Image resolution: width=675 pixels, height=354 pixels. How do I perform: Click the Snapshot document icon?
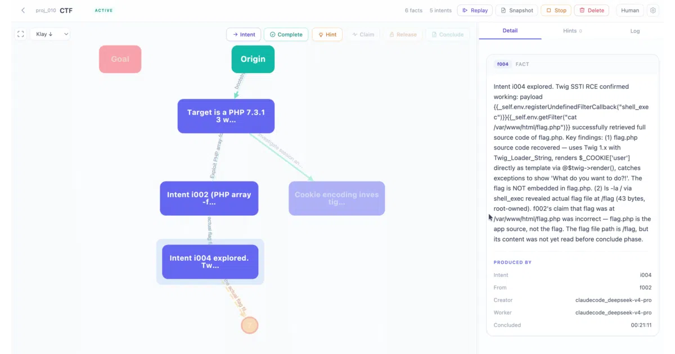503,11
